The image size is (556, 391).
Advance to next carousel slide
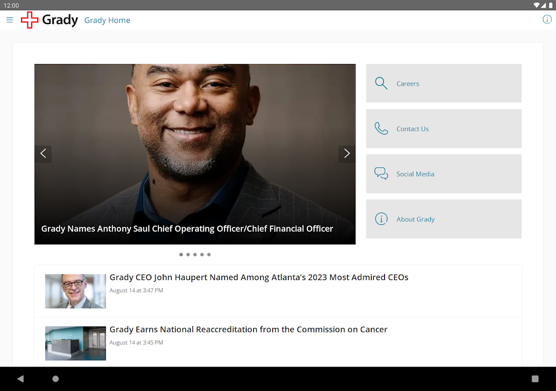(347, 153)
